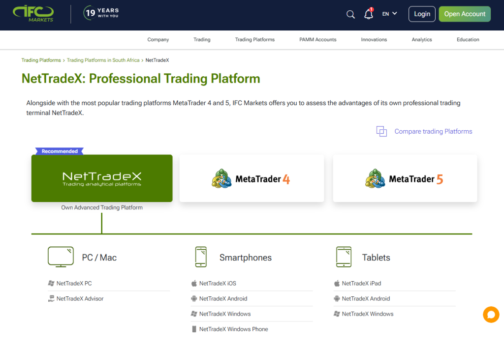Open the EN language dropdown

click(x=389, y=14)
